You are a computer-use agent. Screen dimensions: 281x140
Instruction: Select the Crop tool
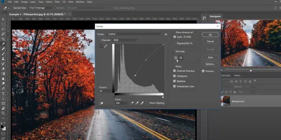coord(3,39)
